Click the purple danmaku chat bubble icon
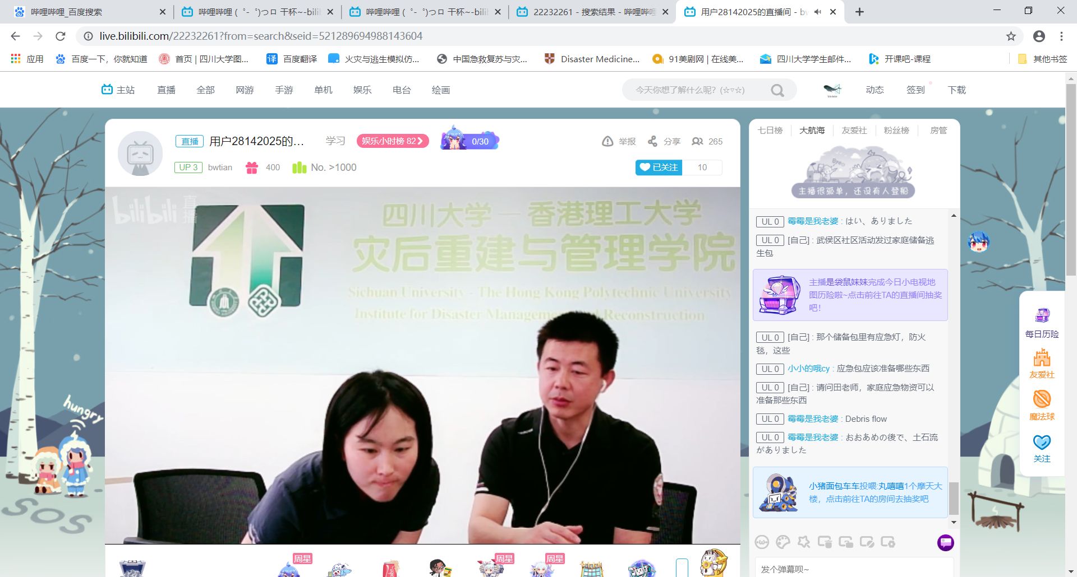 click(x=945, y=542)
